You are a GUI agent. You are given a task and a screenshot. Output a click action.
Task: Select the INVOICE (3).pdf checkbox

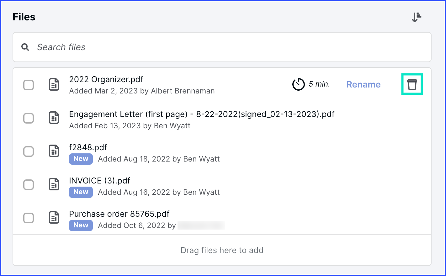point(29,185)
